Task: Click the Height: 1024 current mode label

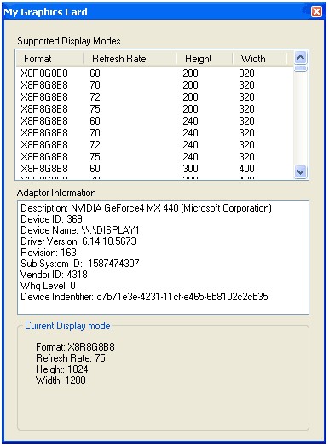Action: (x=62, y=369)
